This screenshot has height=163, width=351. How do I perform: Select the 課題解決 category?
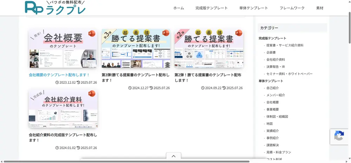point(273,145)
